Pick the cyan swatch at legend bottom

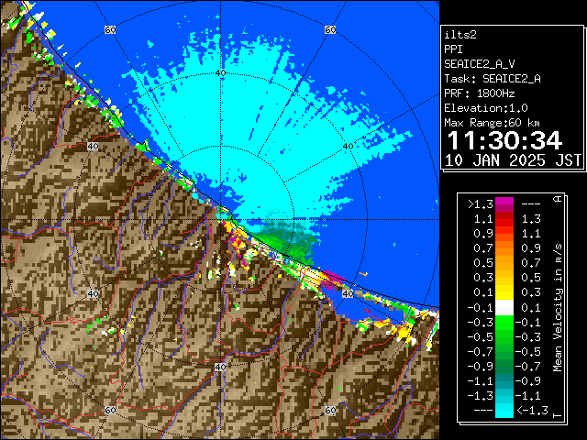click(504, 411)
